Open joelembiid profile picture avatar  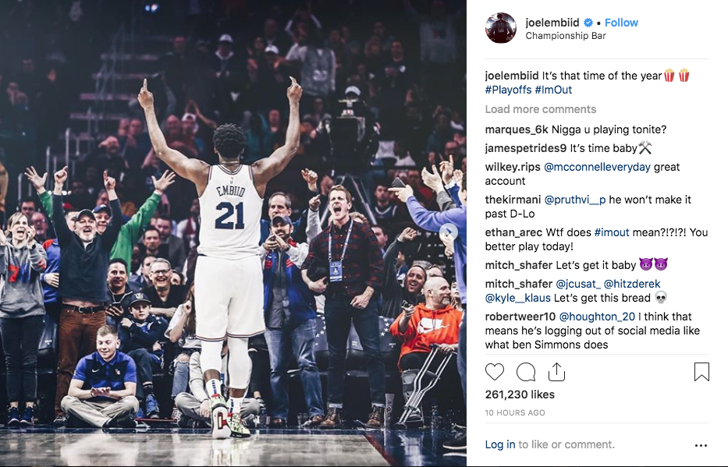(x=500, y=28)
